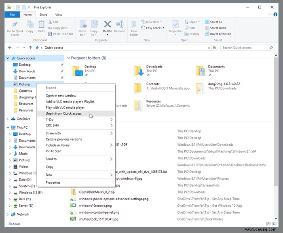
Task: Choose Unpin from Quick access
Action: [76, 113]
